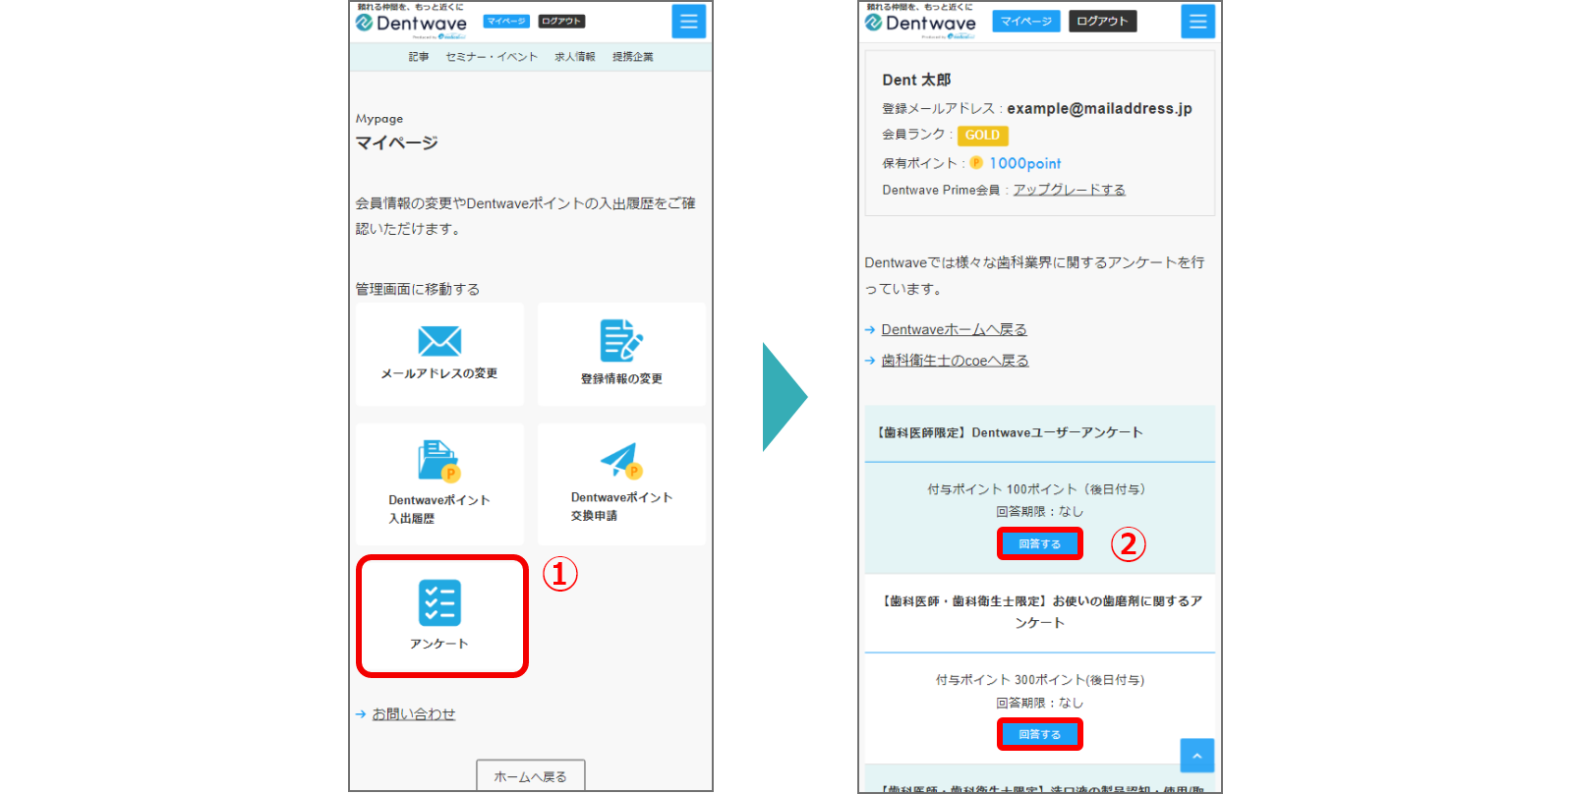Open 記事 navigation item
The image size is (1571, 794).
[x=419, y=57]
